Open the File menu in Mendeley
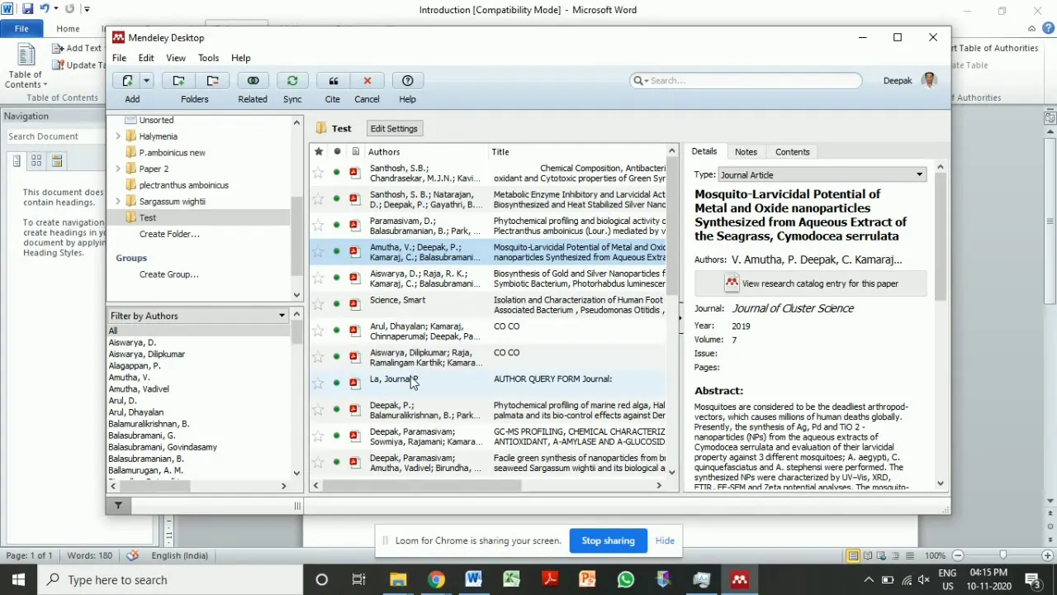Viewport: 1057px width, 595px height. (120, 58)
